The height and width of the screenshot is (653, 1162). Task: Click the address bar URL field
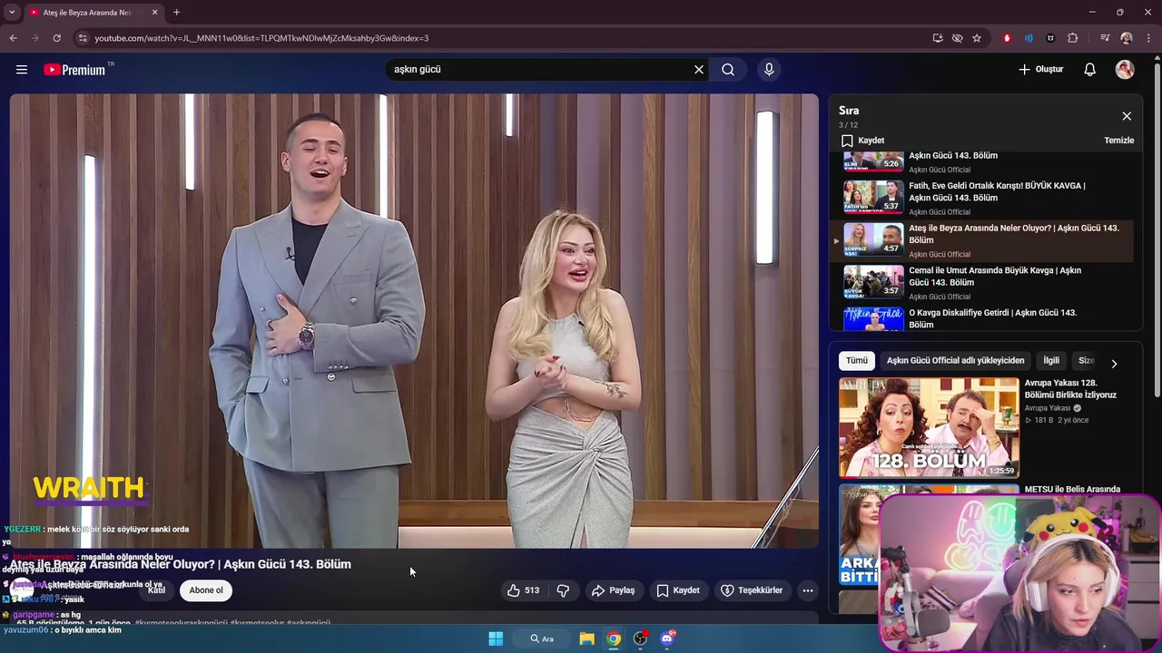tap(508, 38)
